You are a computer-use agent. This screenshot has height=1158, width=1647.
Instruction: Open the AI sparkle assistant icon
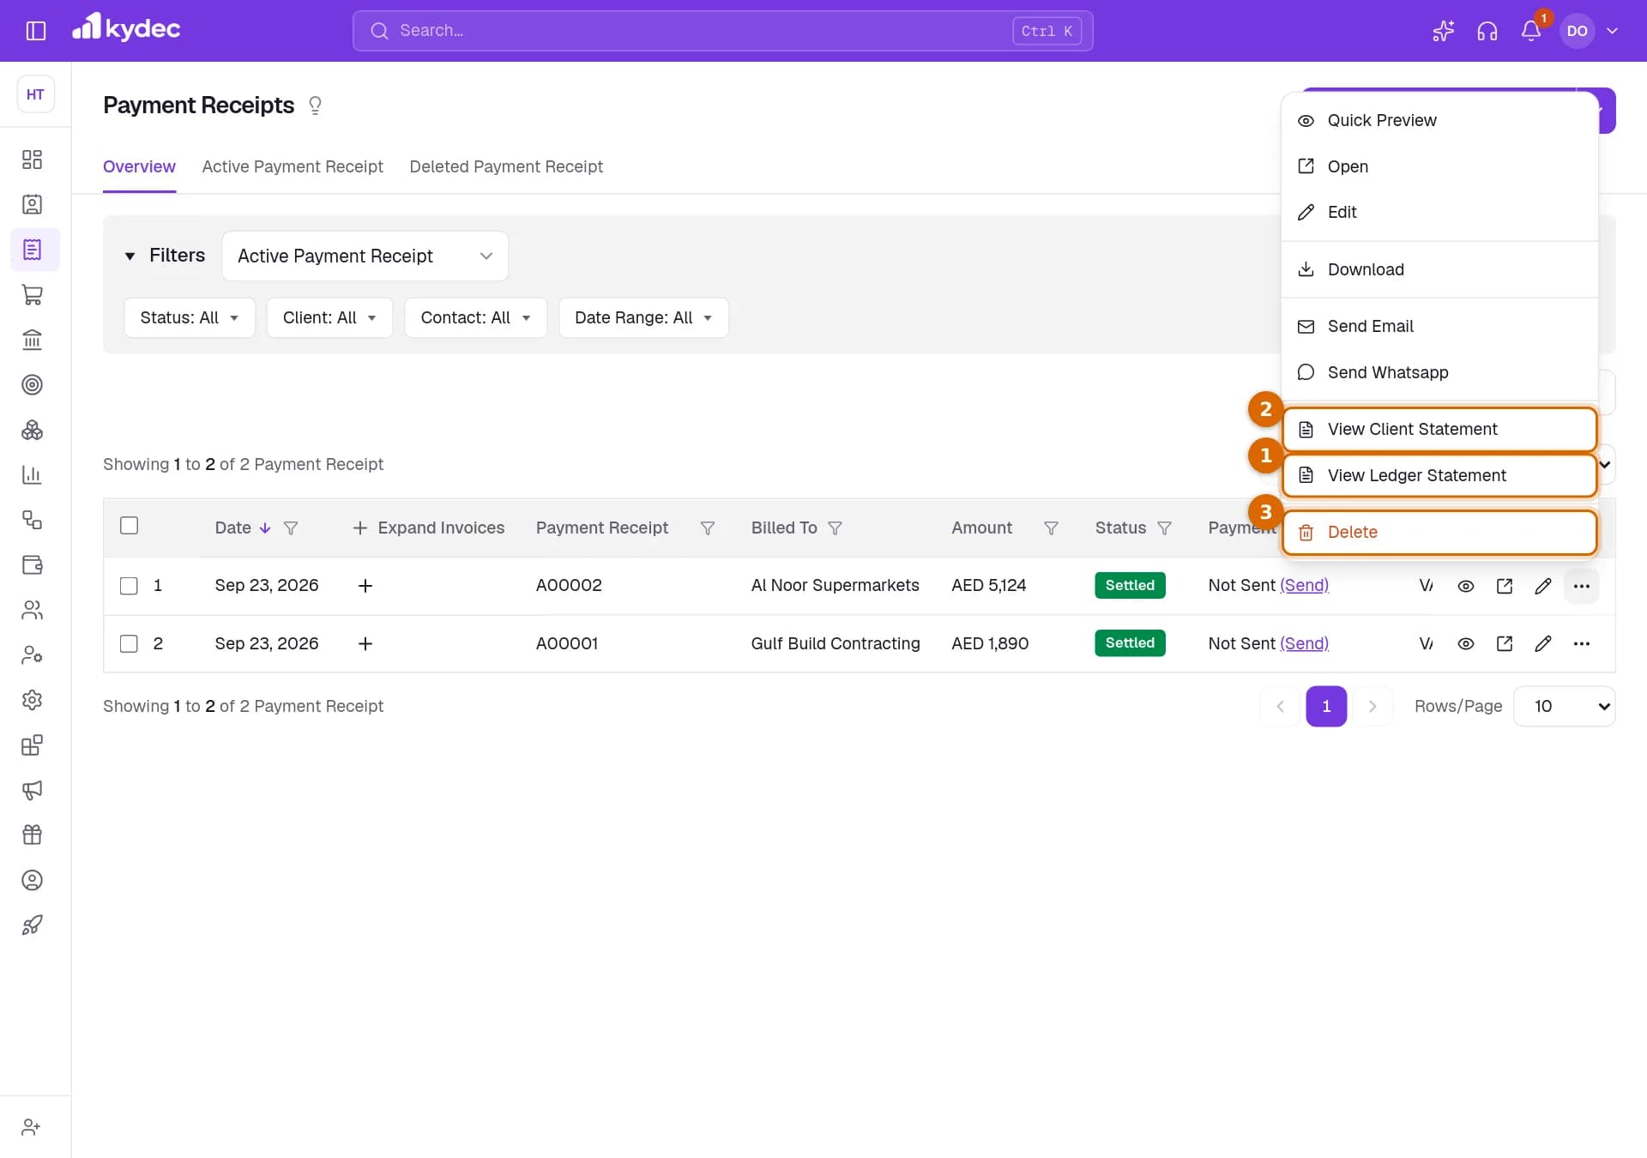pos(1443,31)
